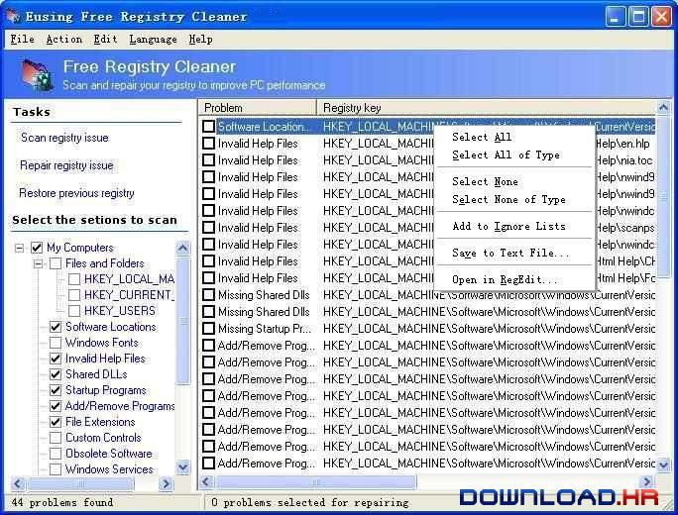Click the title bar application icon

[13, 17]
